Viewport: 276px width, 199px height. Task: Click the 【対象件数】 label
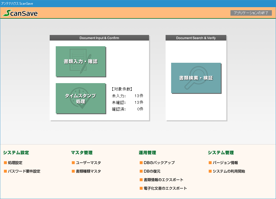[122, 89]
